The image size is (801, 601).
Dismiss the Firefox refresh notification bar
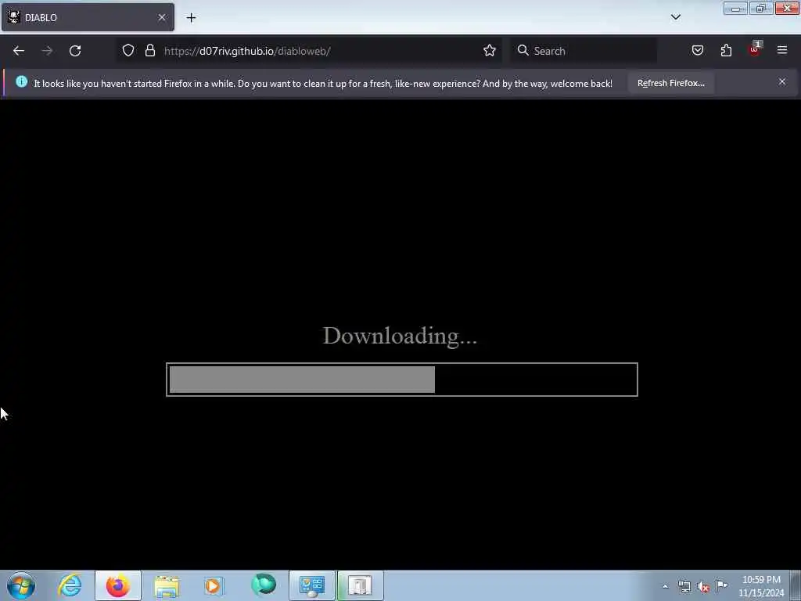pyautogui.click(x=782, y=81)
